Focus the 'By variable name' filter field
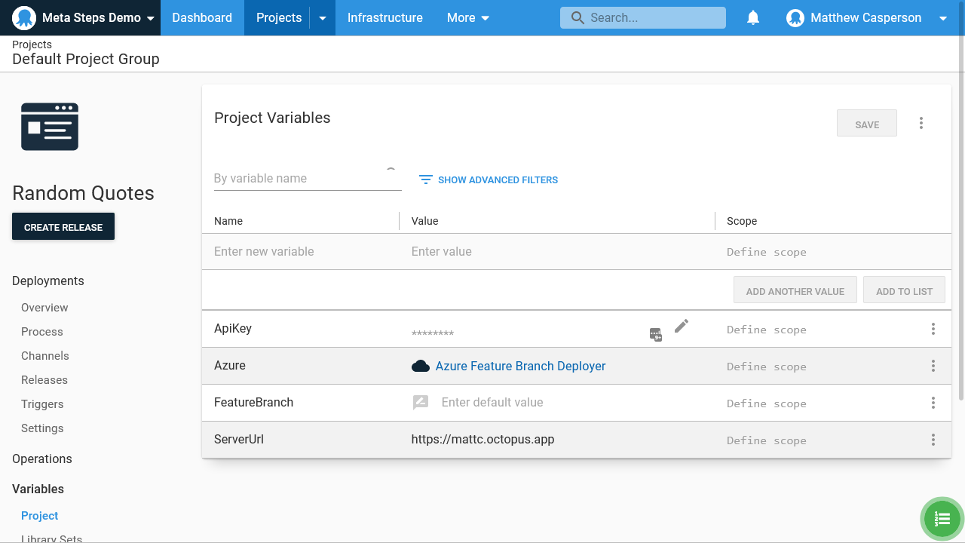The image size is (965, 543). point(299,179)
